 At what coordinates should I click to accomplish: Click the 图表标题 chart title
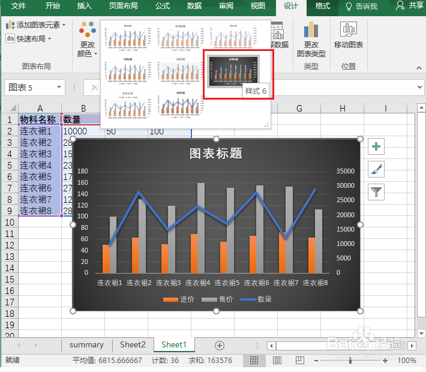tap(216, 154)
